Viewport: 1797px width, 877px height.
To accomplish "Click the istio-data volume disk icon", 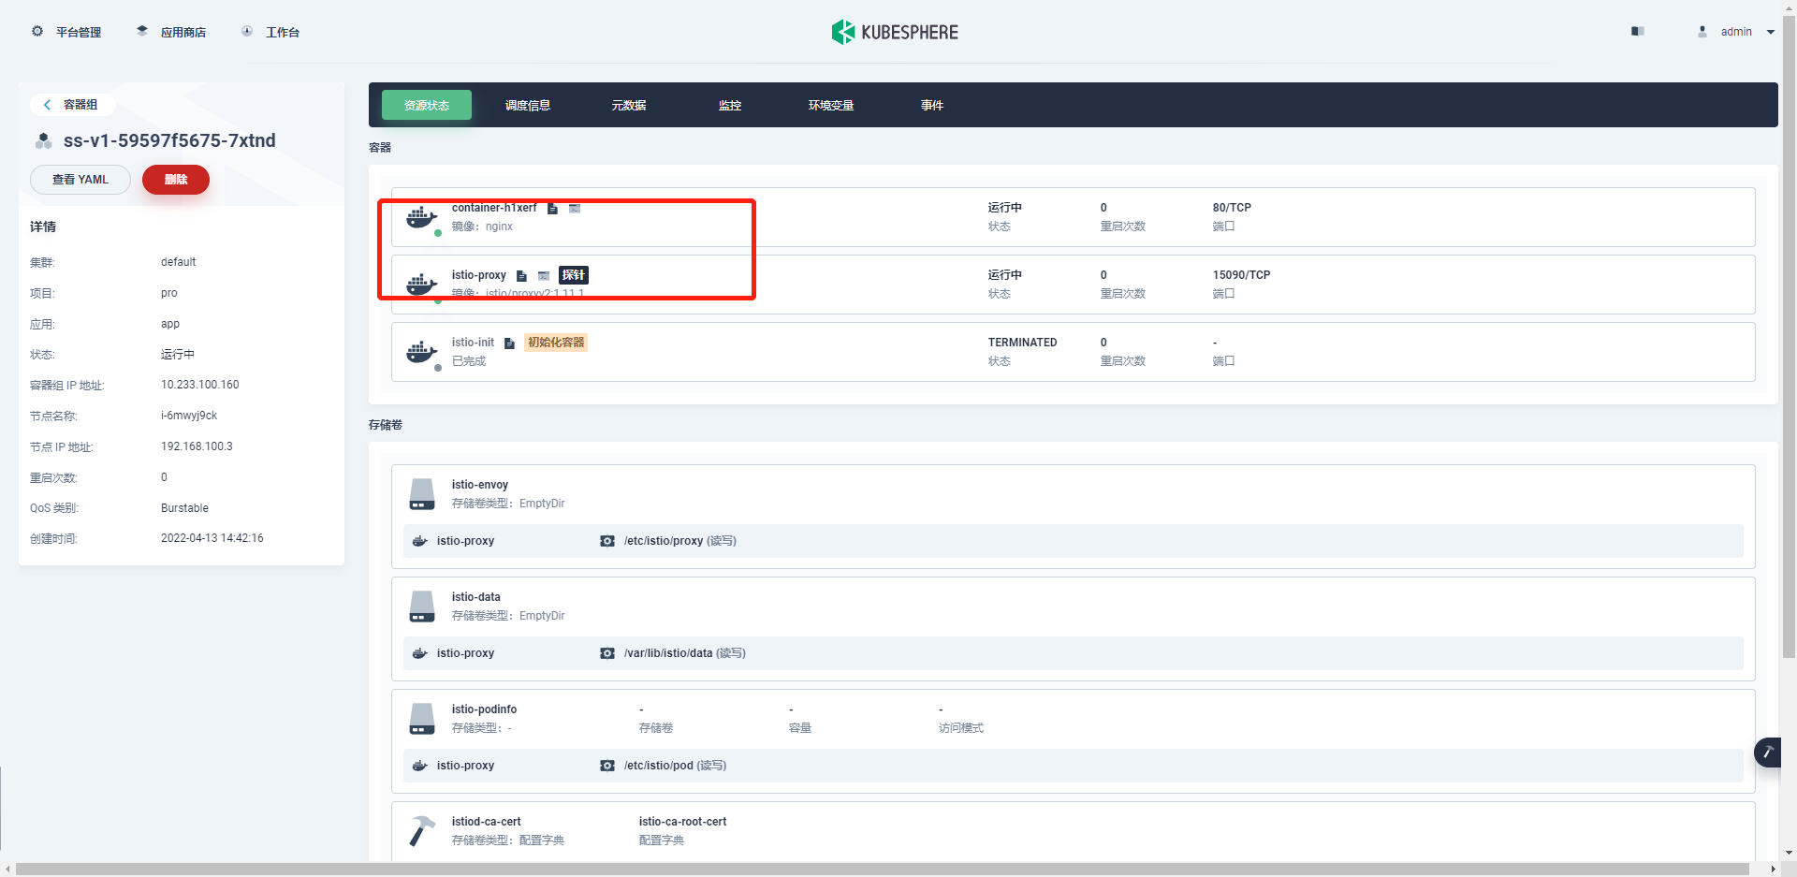I will [x=422, y=607].
